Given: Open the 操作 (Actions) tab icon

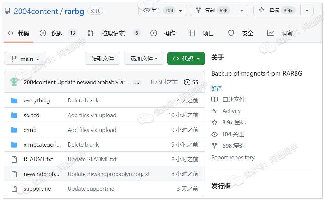Looking at the screenshot, I should tap(154, 33).
